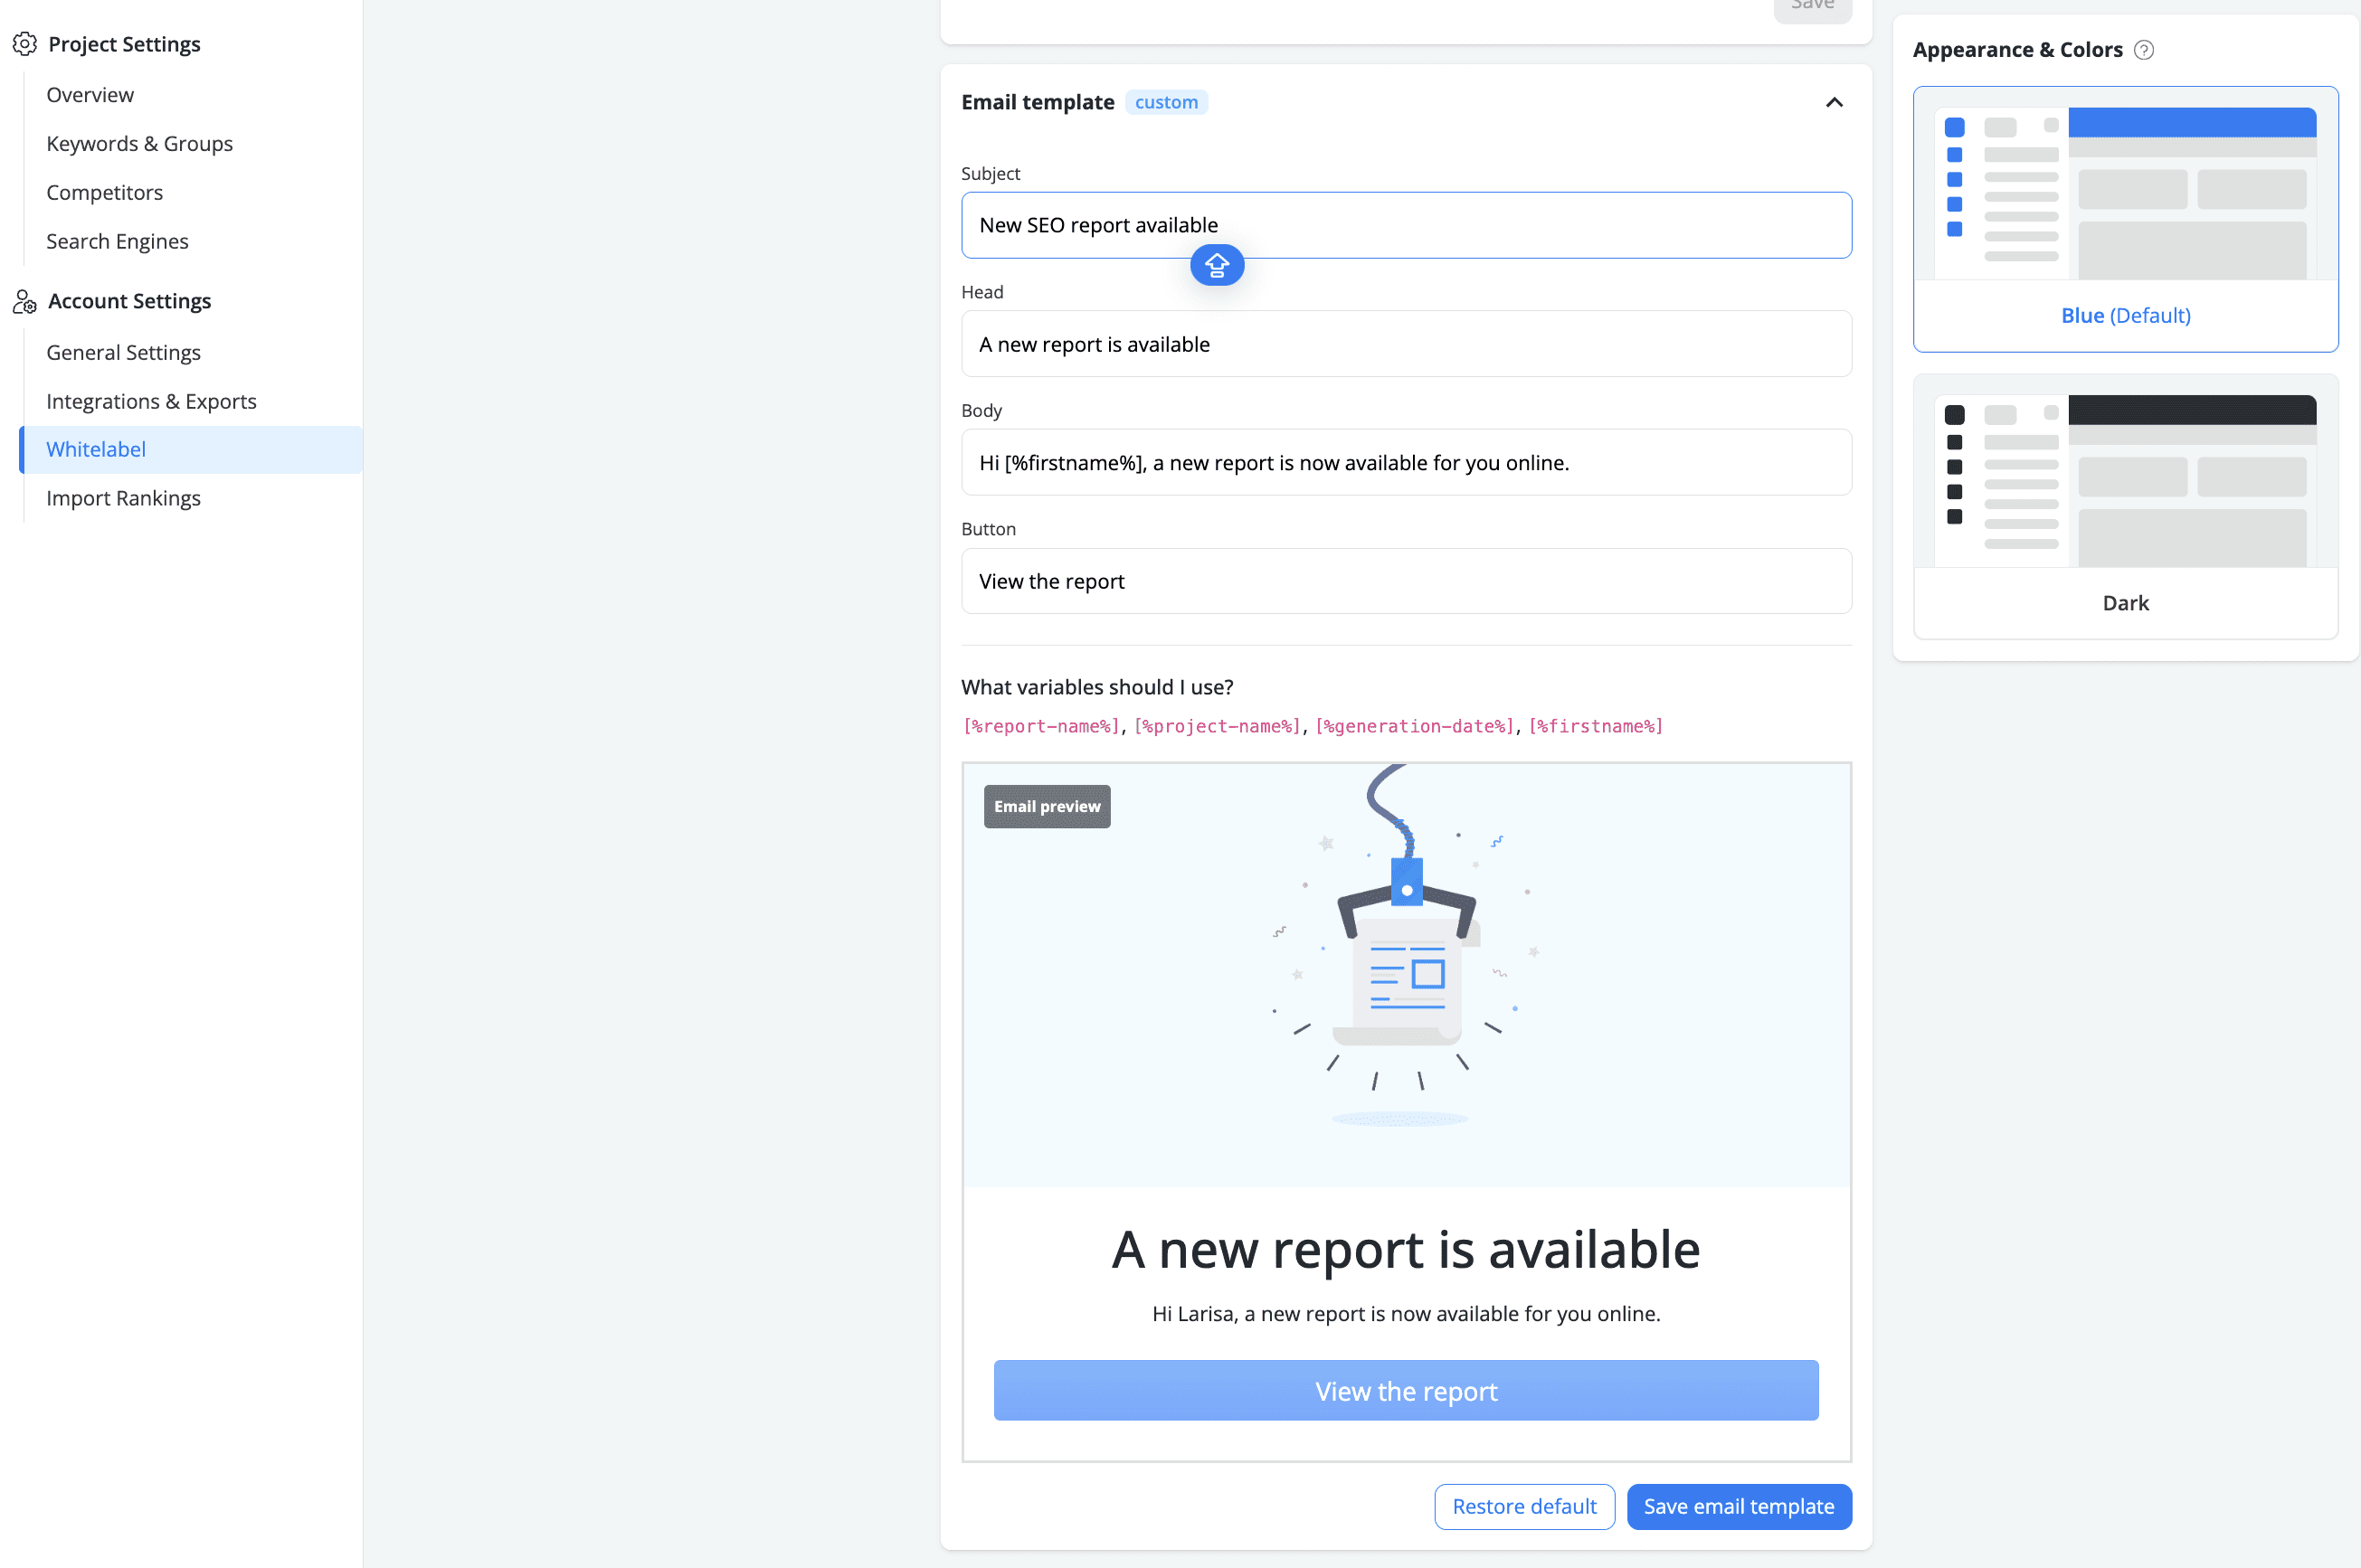Click the Email preview label
This screenshot has height=1568, width=2361.
click(1047, 806)
